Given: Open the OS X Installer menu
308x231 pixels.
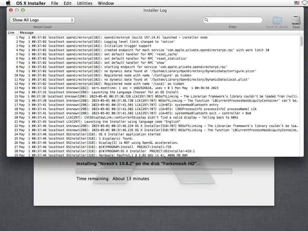Looking at the screenshot, I should tap(31, 3).
